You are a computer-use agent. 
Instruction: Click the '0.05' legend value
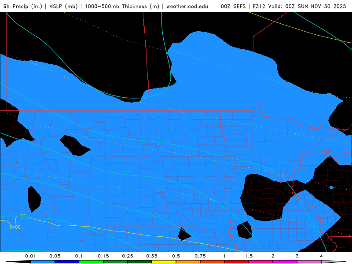55,256
